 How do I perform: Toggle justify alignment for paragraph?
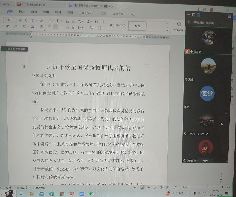tap(67, 27)
